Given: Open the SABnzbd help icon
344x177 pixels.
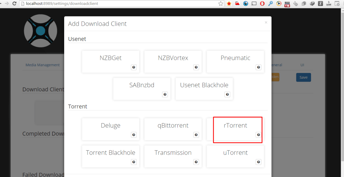Looking at the screenshot, I should click(165, 94).
